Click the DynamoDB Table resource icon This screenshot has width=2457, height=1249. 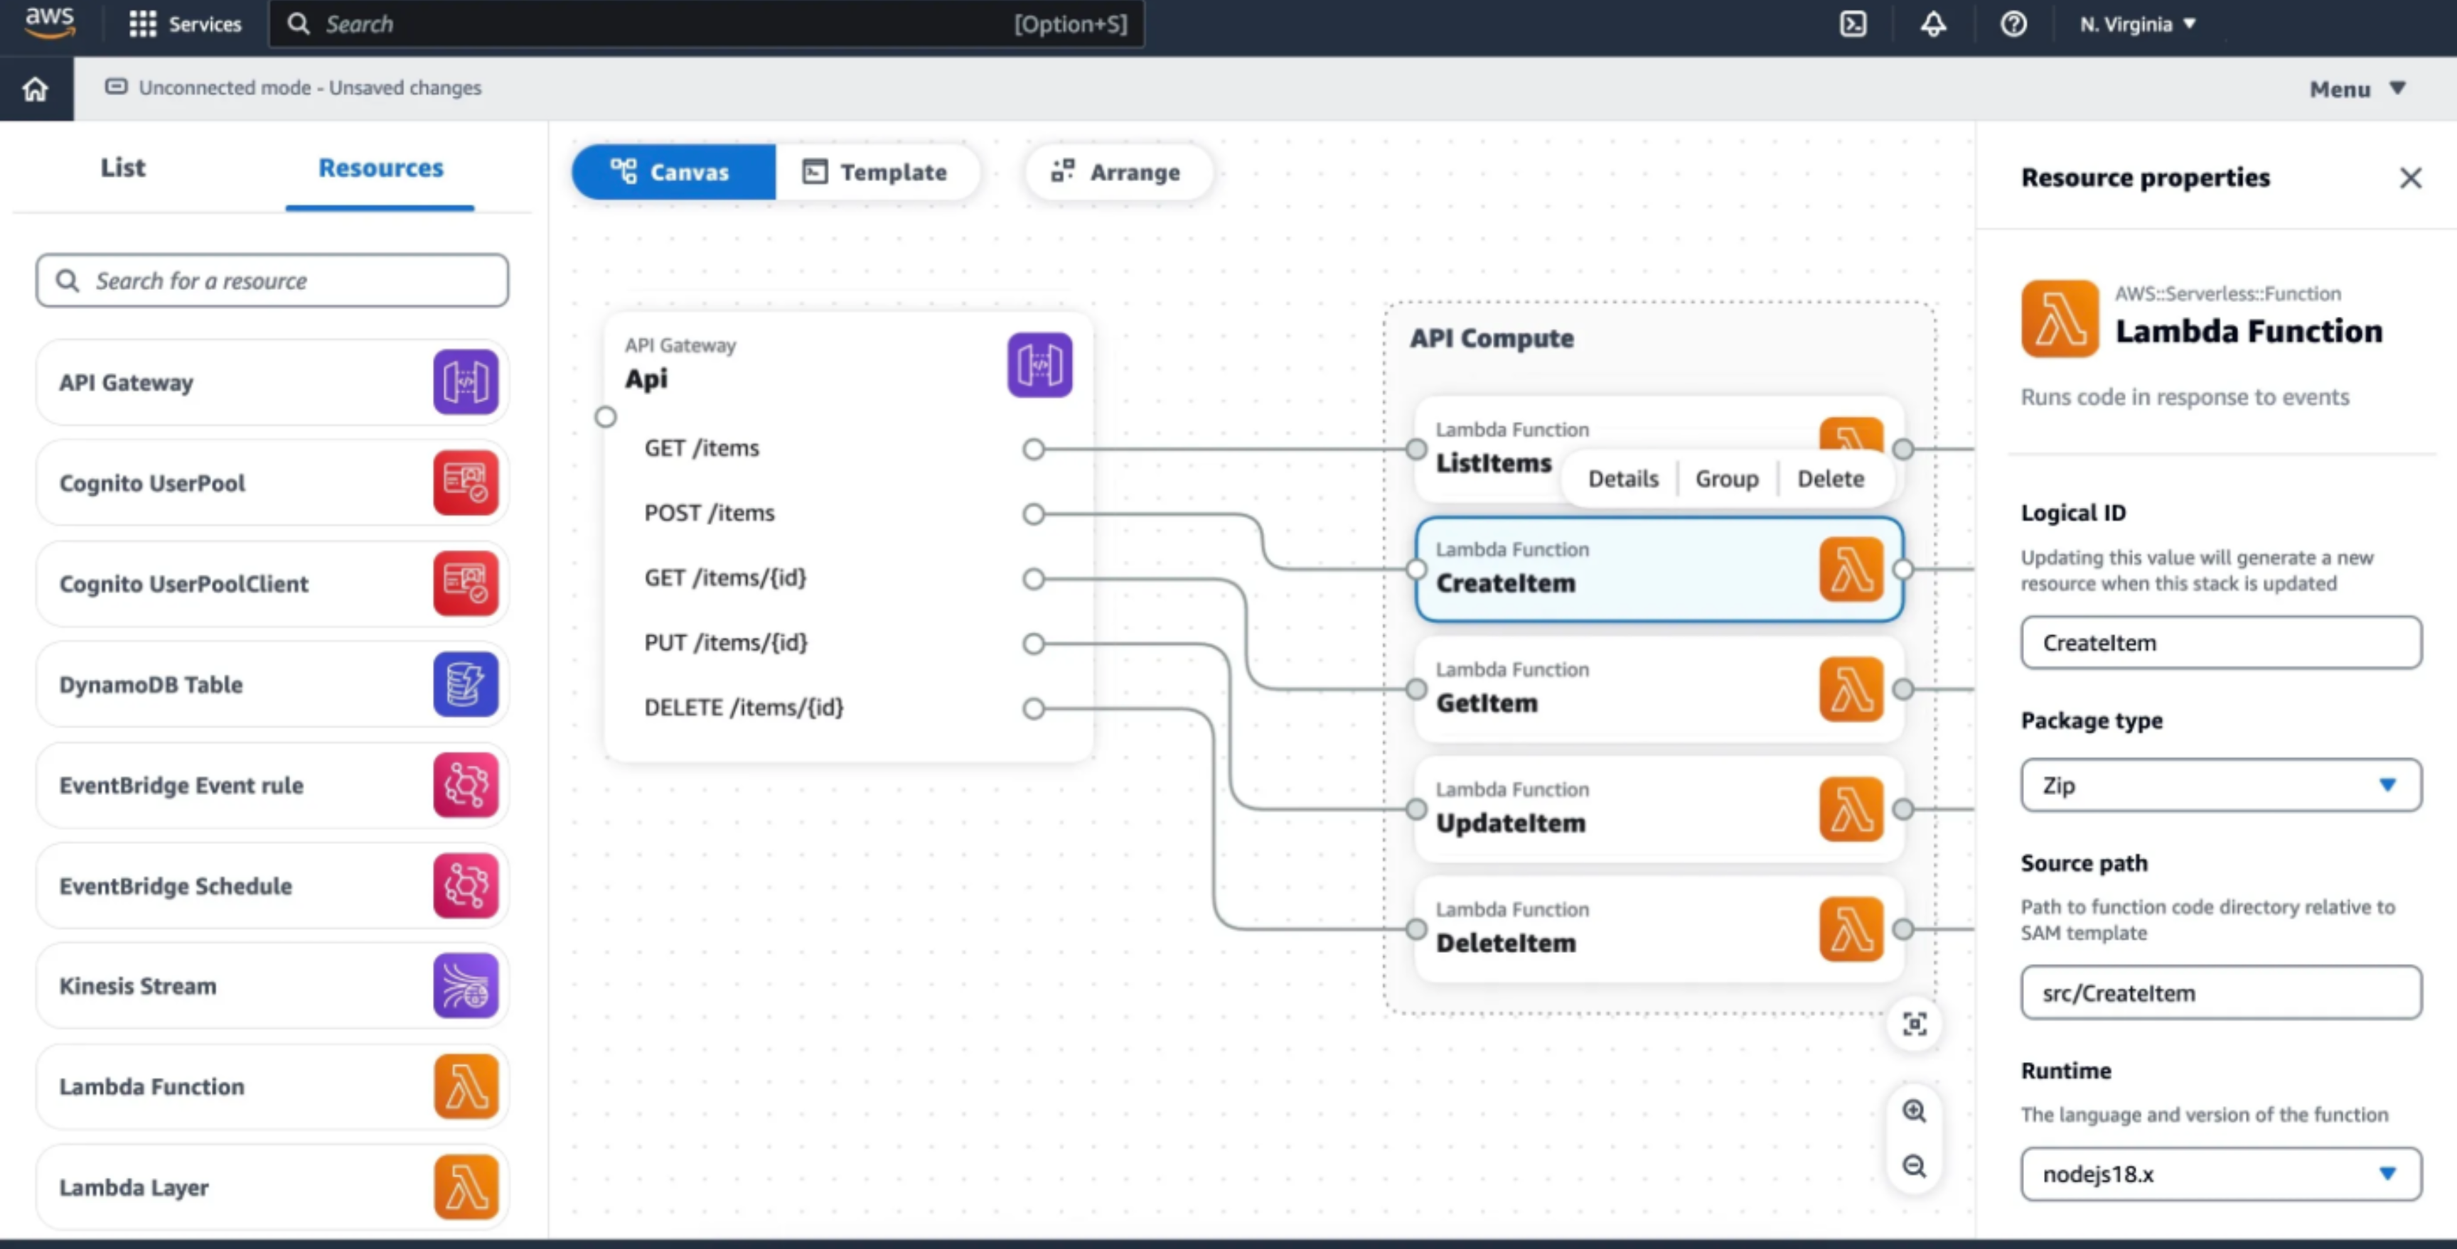pos(466,683)
